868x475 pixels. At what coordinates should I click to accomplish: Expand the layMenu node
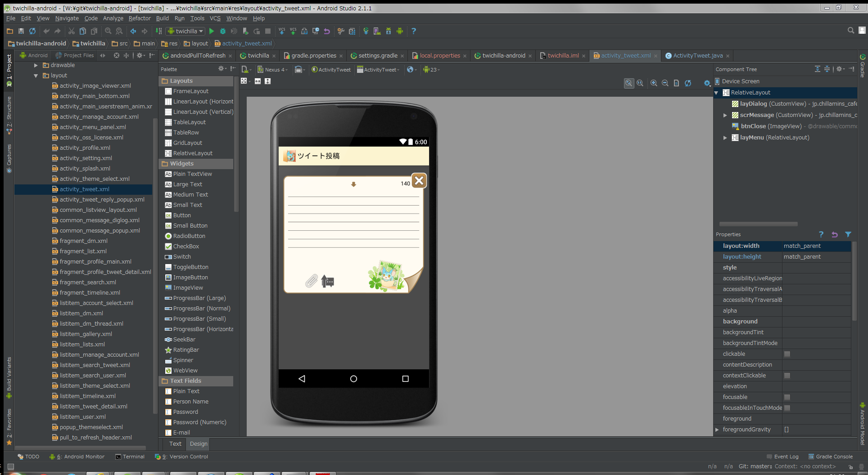725,138
